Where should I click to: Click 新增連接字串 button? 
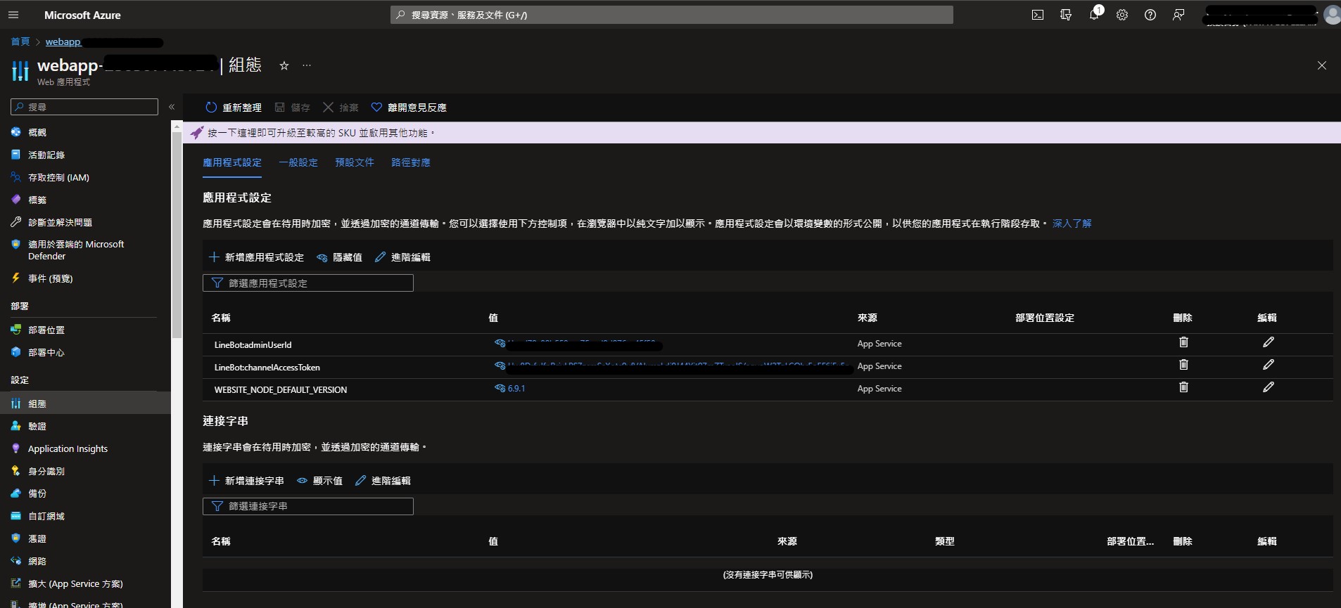246,481
